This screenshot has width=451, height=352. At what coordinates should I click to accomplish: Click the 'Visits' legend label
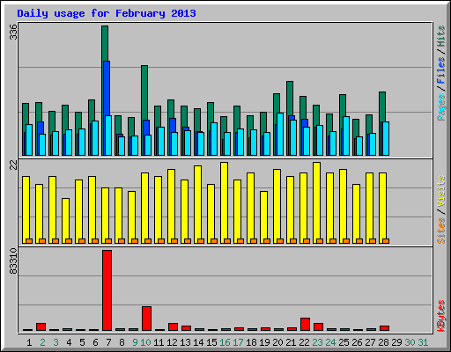tap(441, 192)
